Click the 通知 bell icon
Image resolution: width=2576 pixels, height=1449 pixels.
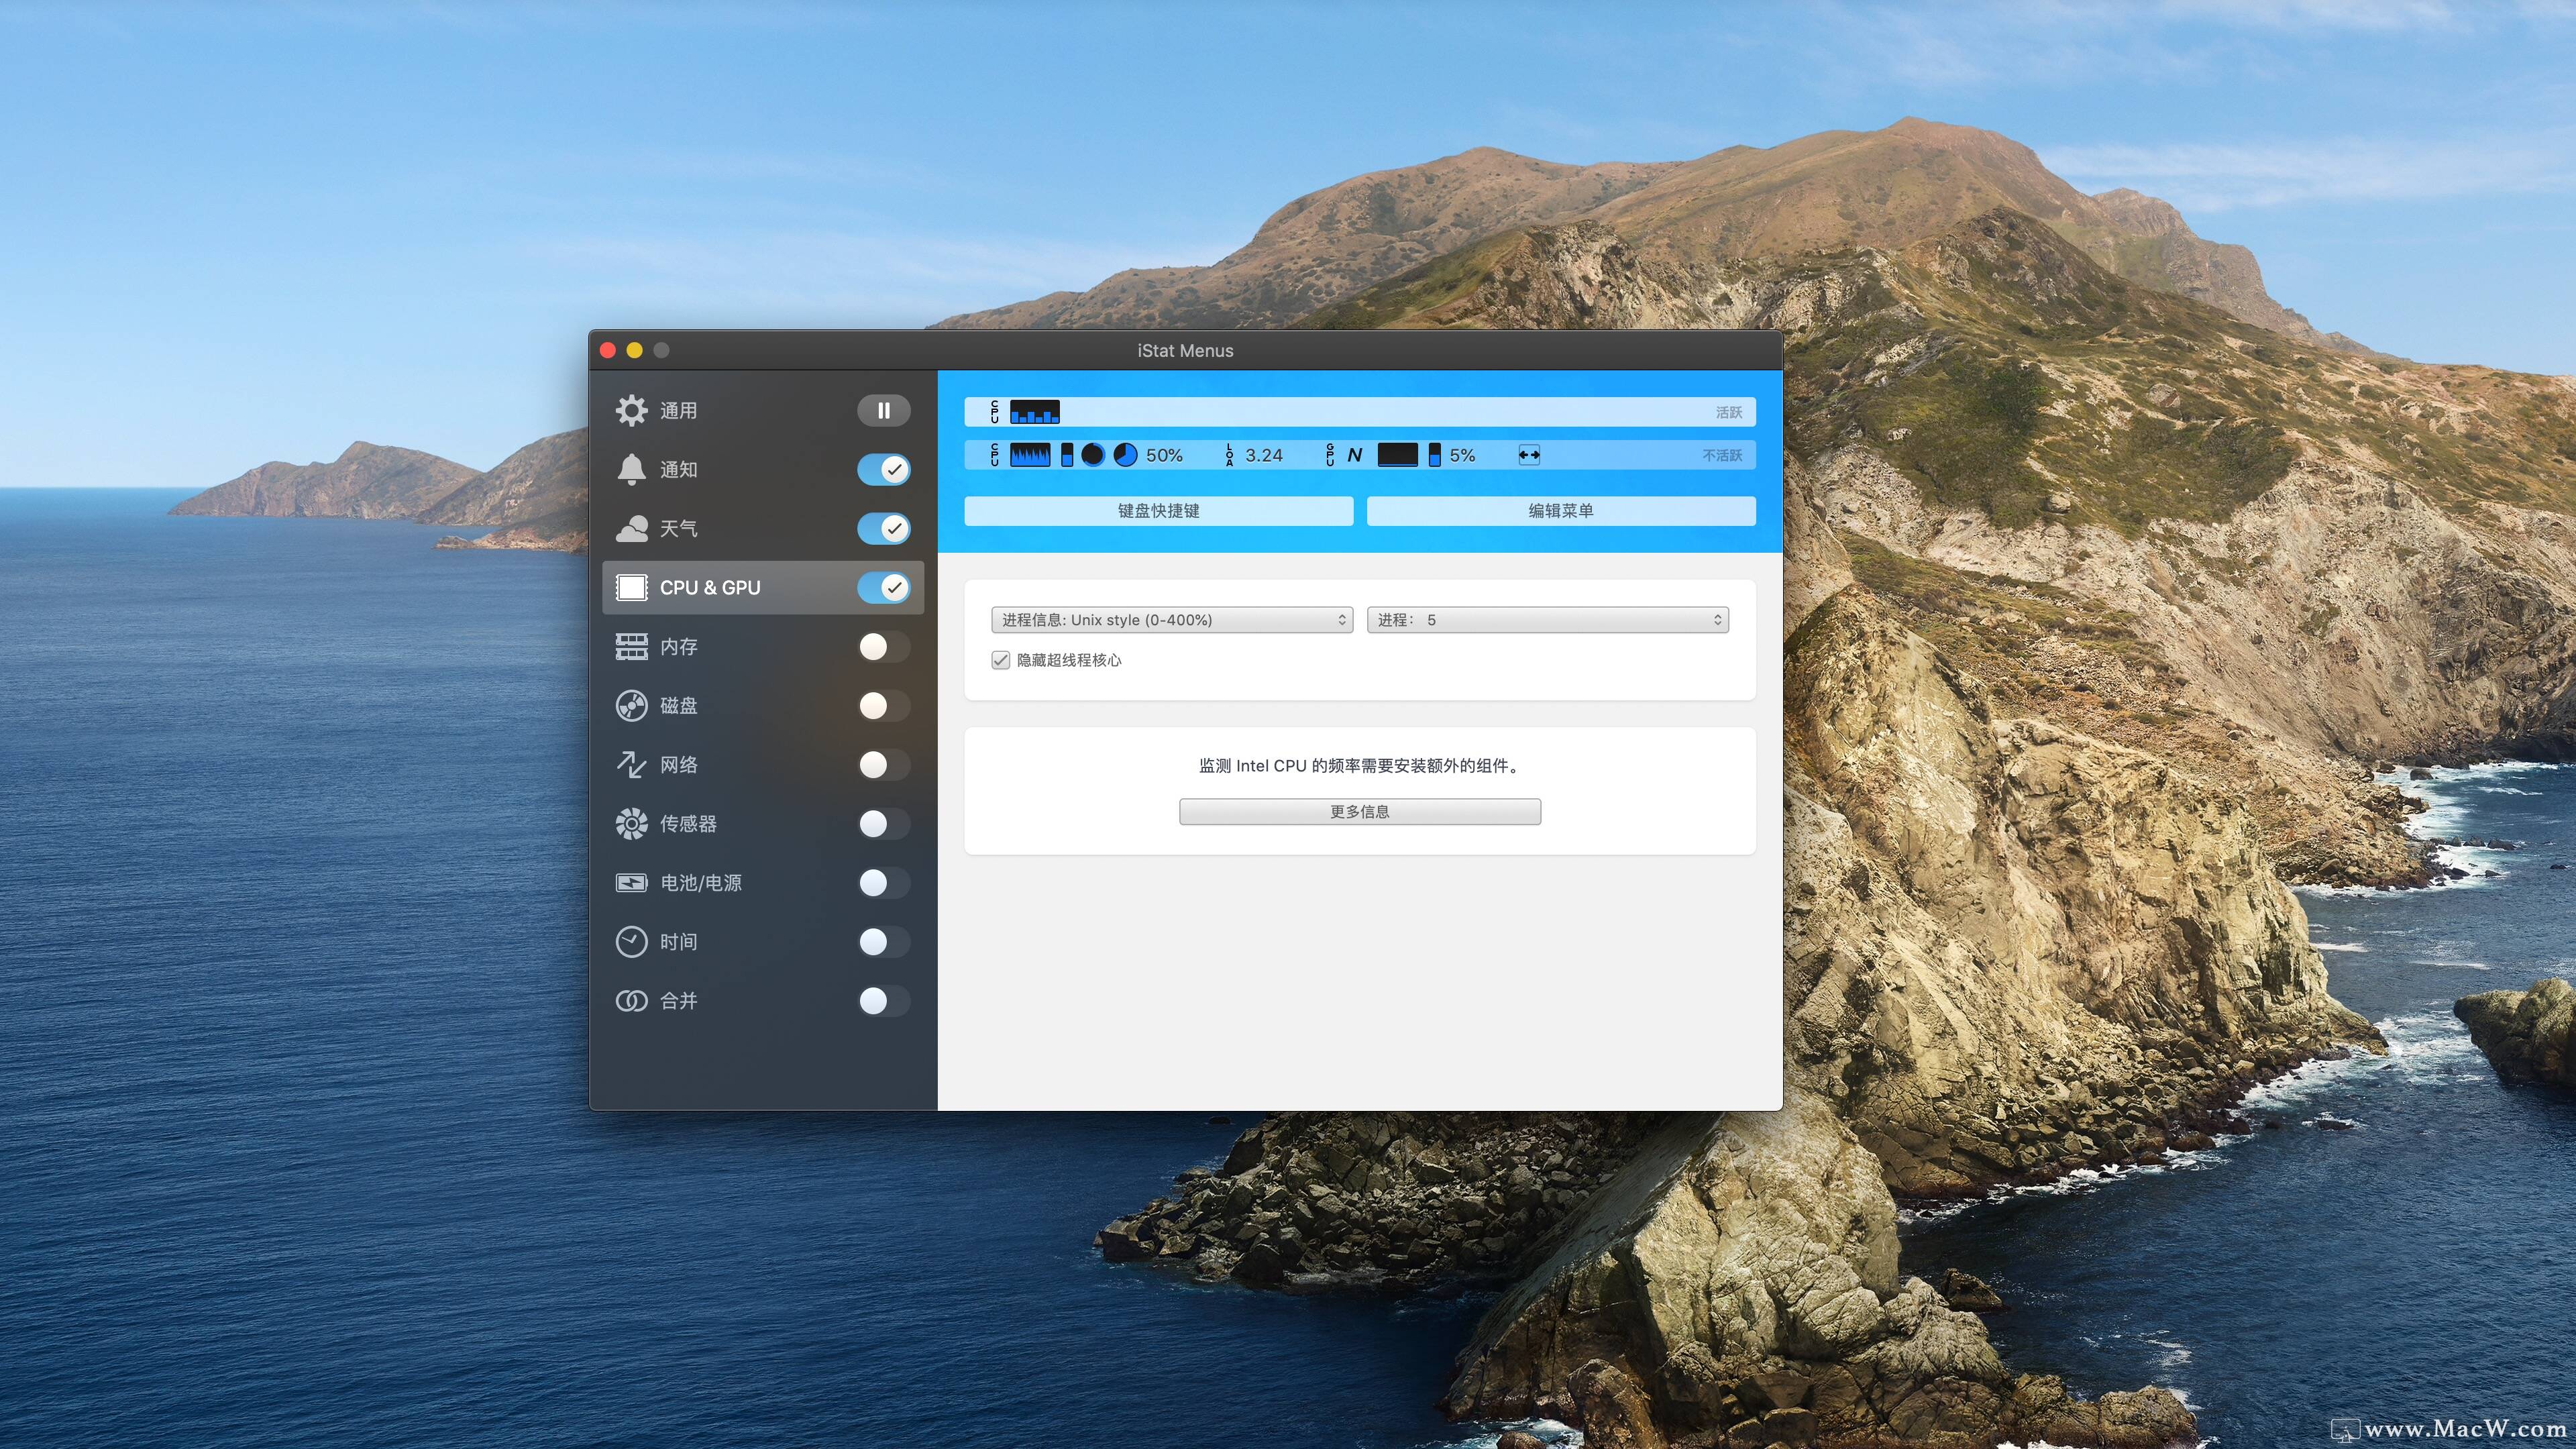[x=631, y=469]
